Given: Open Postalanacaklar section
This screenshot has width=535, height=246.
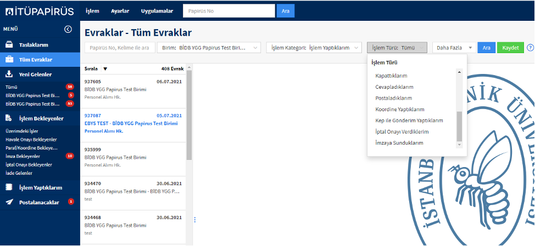Looking at the screenshot, I should (40, 202).
